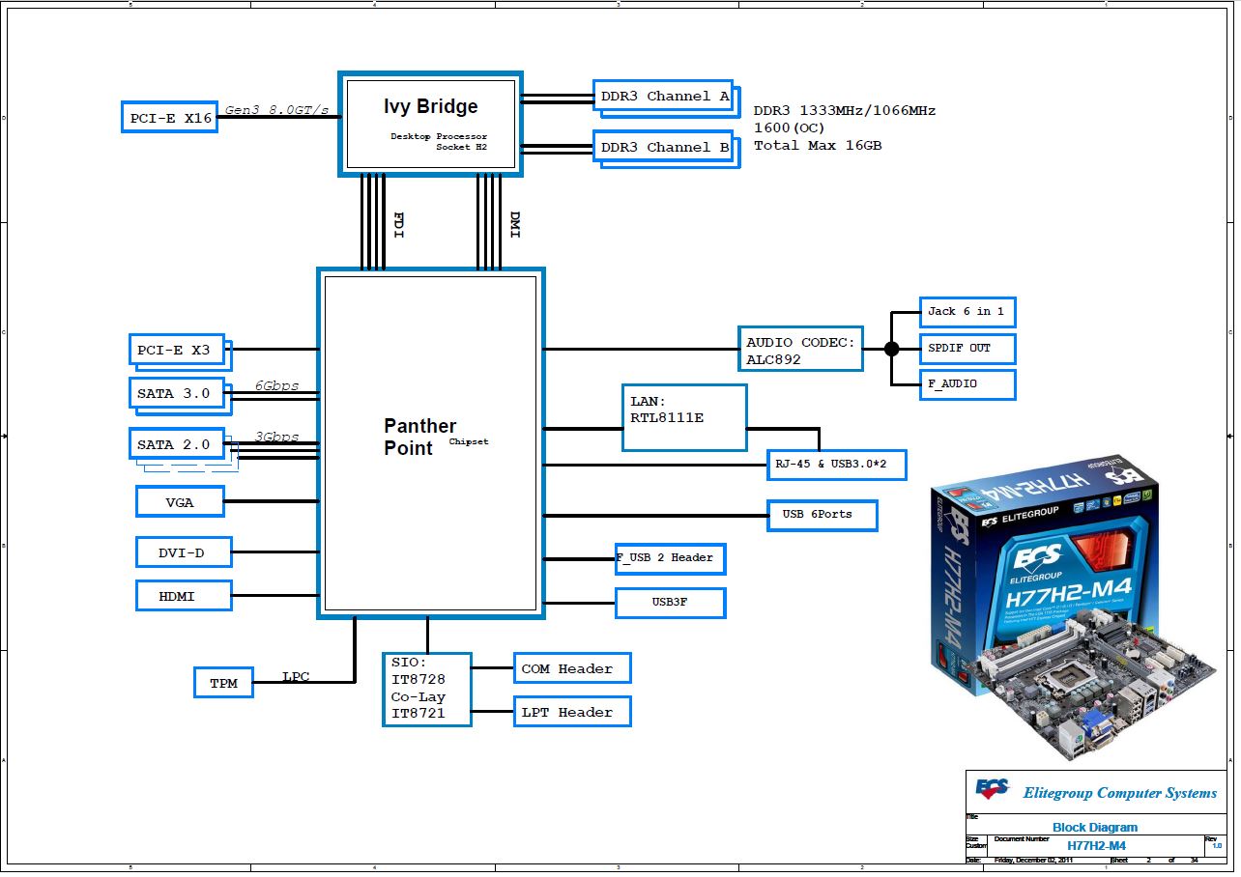1241x877 pixels.
Task: Select the Panther Point chipset block
Action: [430, 443]
